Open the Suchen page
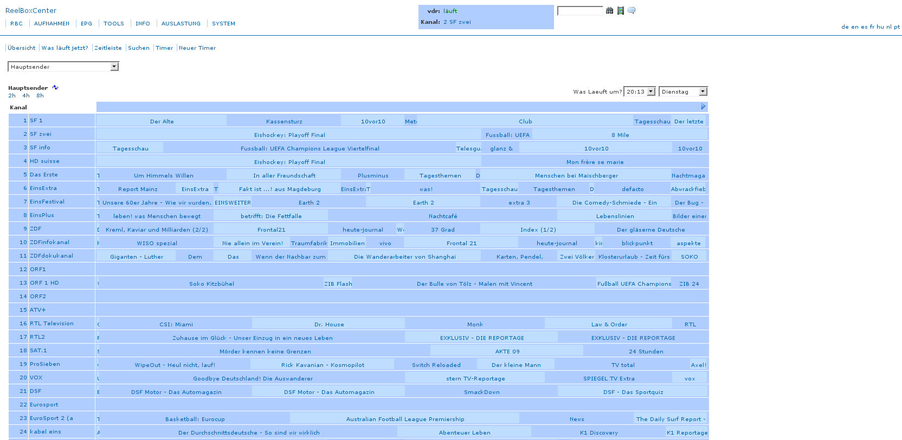Image resolution: width=902 pixels, height=440 pixels. pyautogui.click(x=139, y=48)
